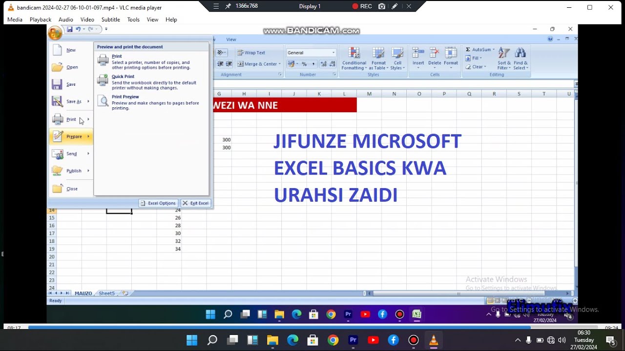
Task: Click the Office button orb
Action: point(55,33)
